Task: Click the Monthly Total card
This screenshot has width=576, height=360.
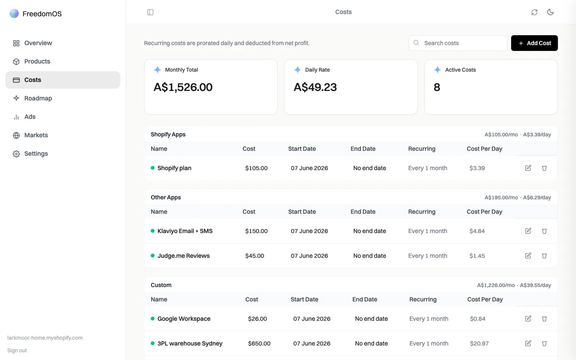Action: (211, 87)
